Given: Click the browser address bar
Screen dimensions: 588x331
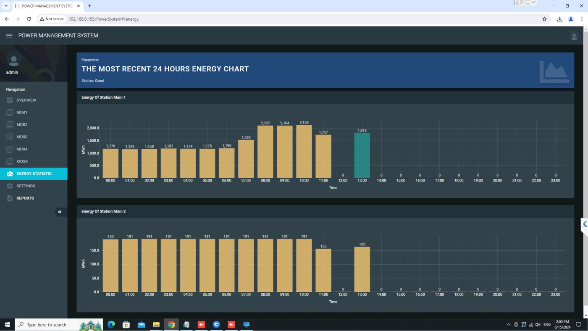Looking at the screenshot, I should (x=294, y=19).
